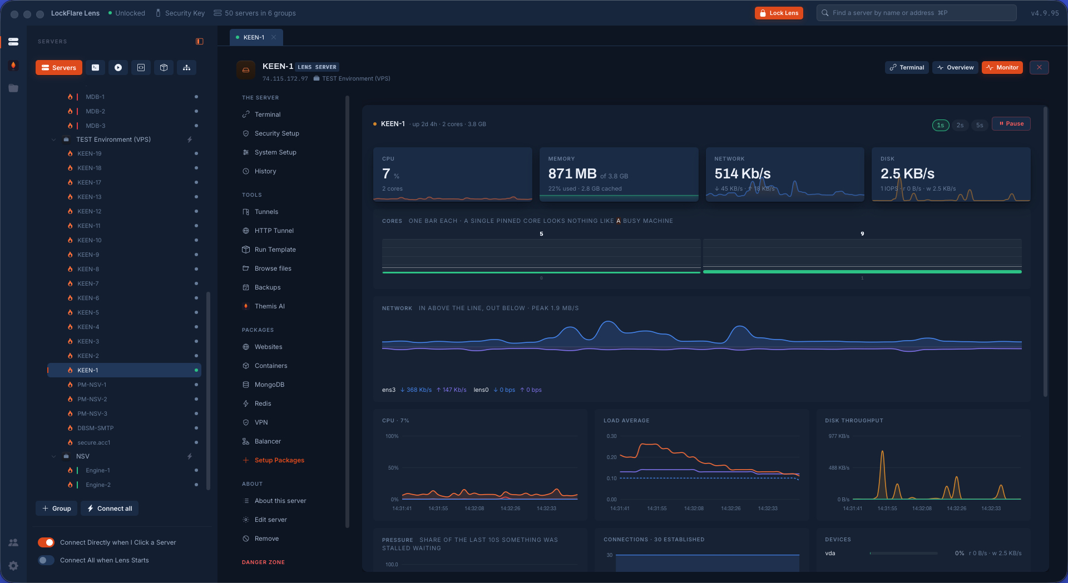Screen dimensions: 1068x583
Task: Open System Setup in server menu
Action: tap(275, 152)
